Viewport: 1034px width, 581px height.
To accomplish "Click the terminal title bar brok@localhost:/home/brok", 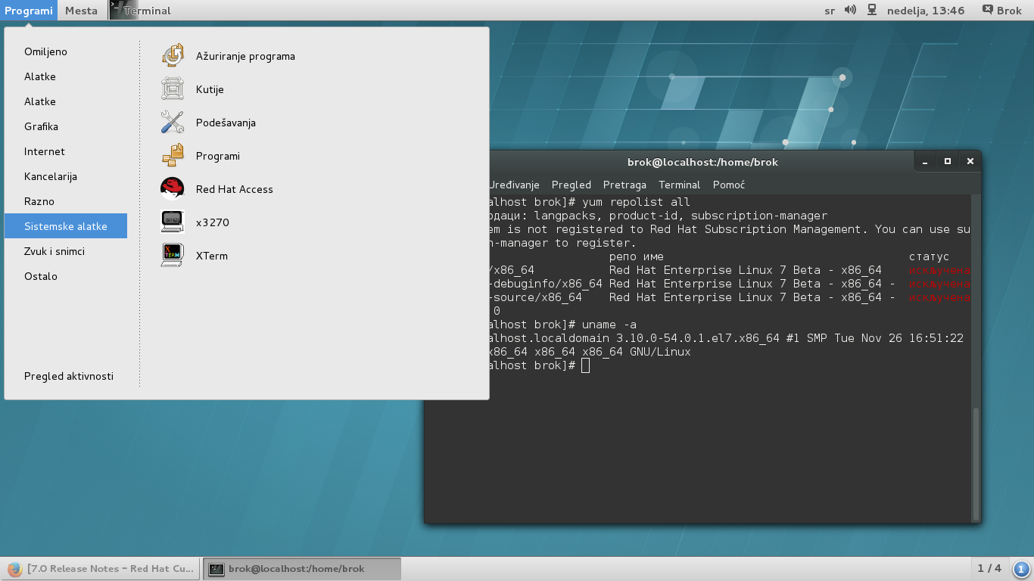I will click(x=702, y=161).
